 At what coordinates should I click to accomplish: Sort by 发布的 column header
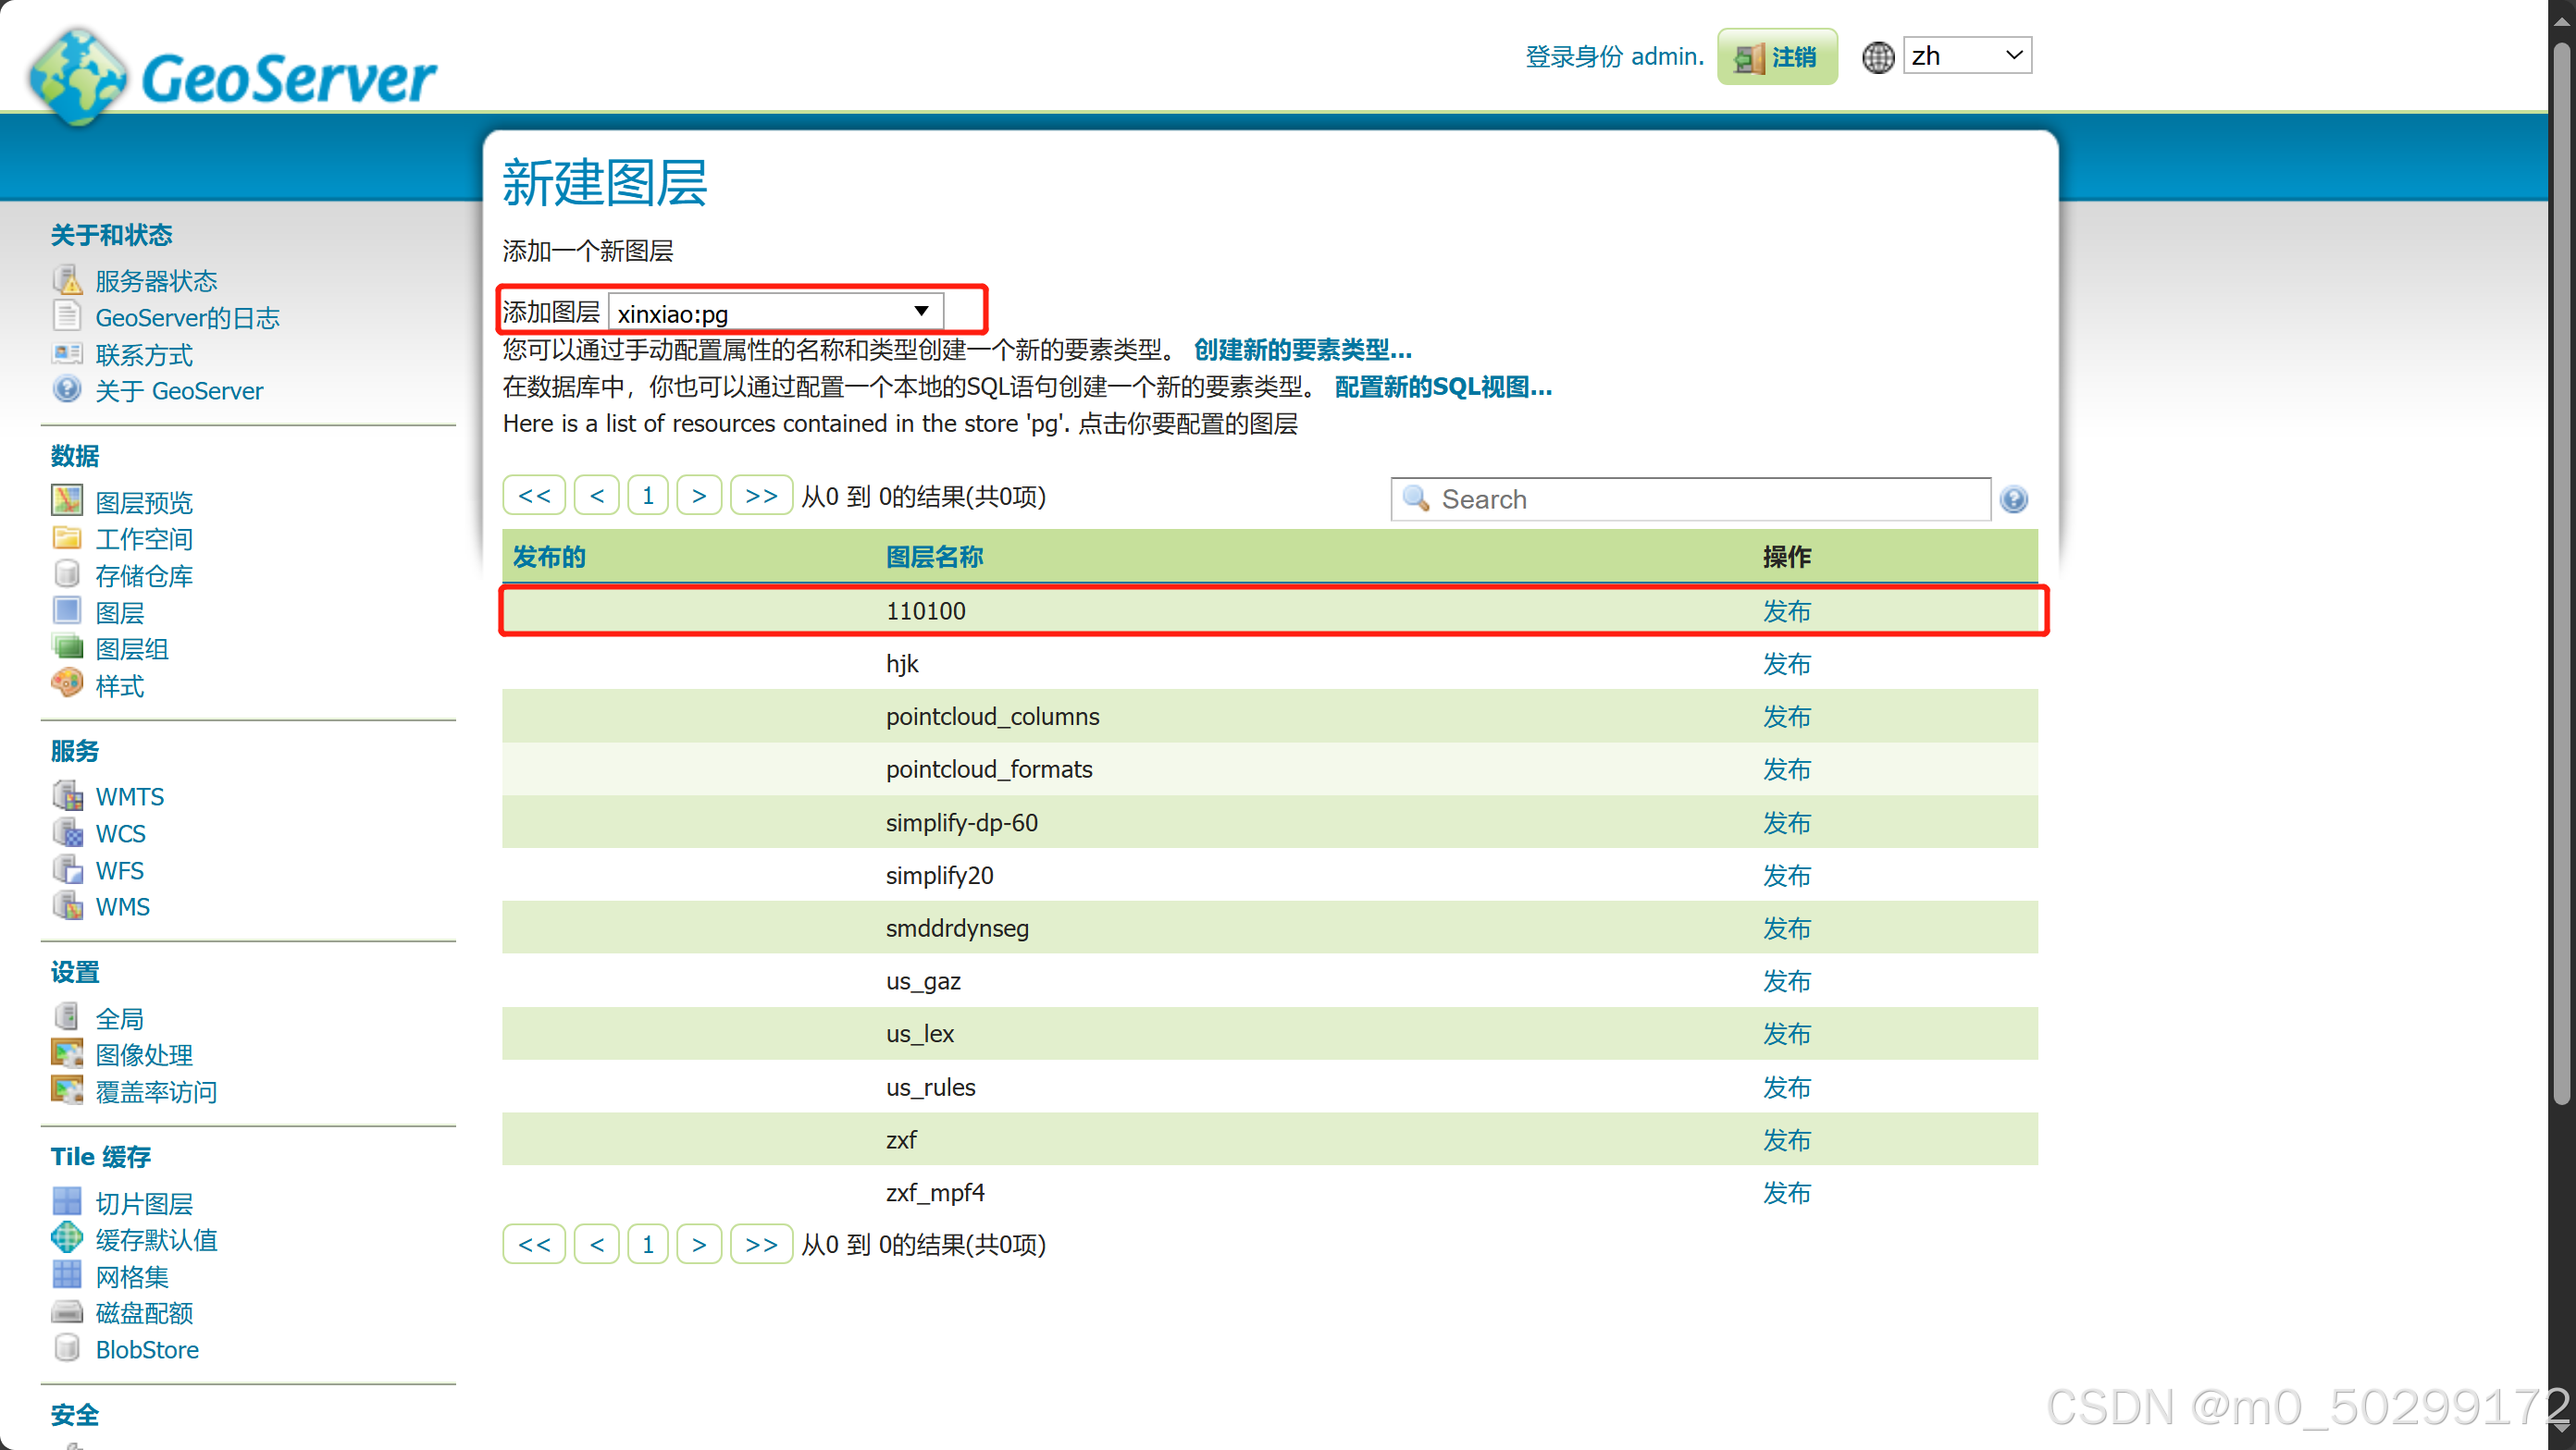[x=549, y=558]
